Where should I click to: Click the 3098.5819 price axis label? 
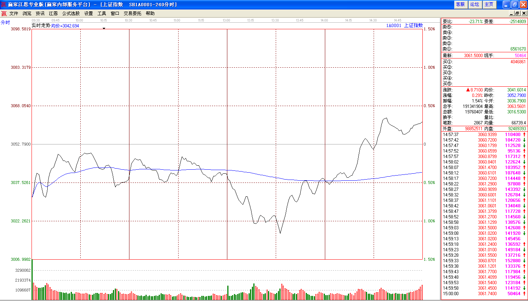(21, 29)
